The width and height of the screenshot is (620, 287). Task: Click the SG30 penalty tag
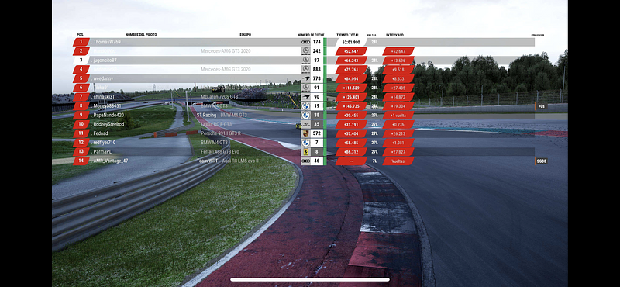click(541, 161)
